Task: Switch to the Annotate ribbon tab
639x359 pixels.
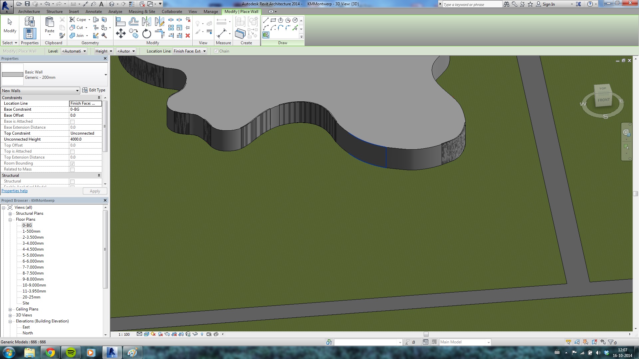Action: click(94, 12)
